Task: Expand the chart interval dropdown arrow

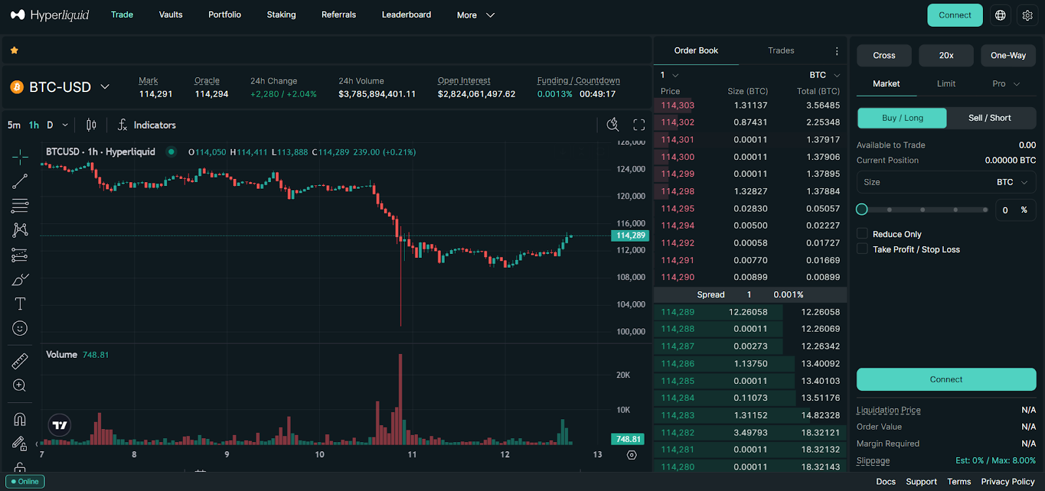Action: [65, 125]
